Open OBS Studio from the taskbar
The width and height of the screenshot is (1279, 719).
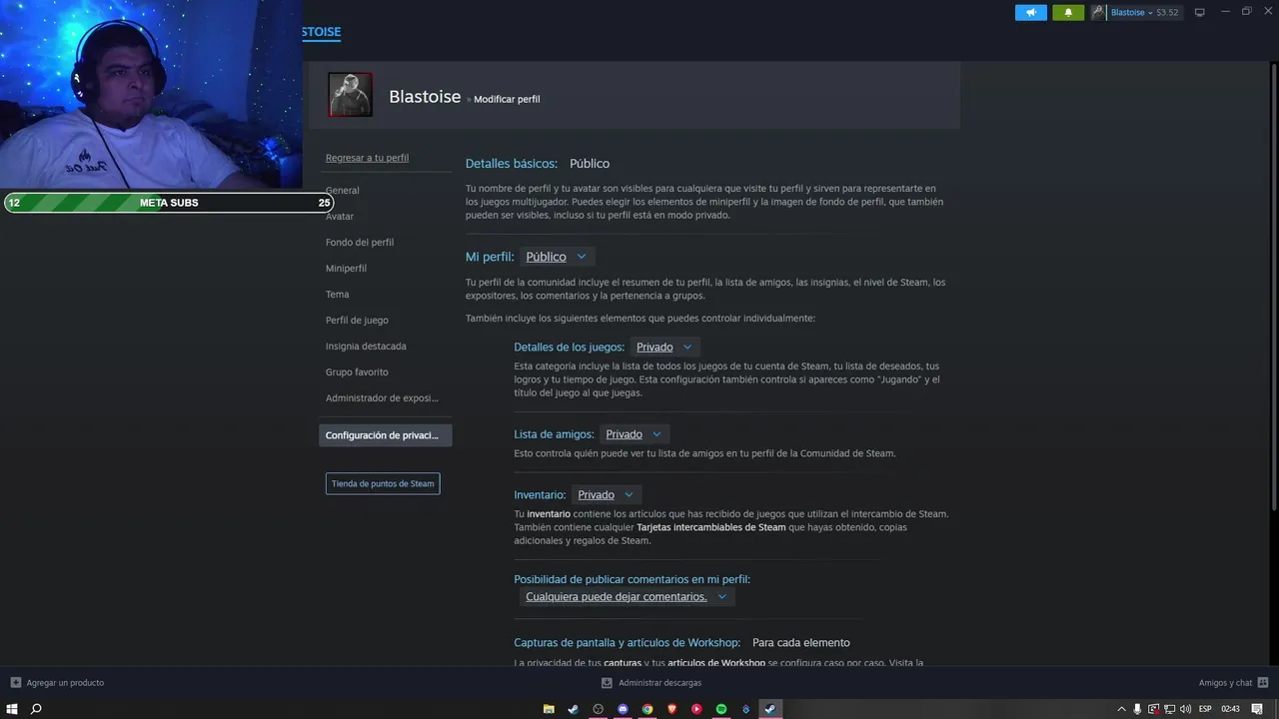tap(598, 709)
